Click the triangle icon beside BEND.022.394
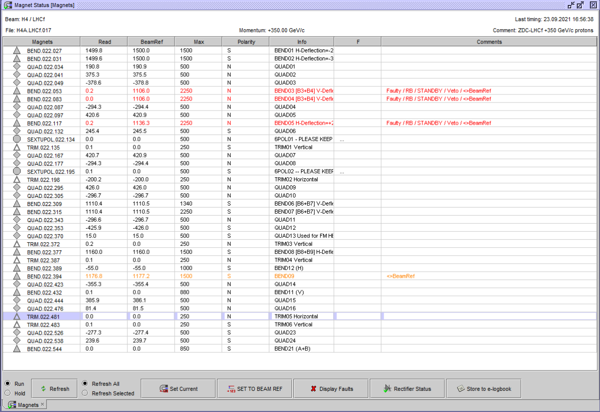 pyautogui.click(x=17, y=276)
